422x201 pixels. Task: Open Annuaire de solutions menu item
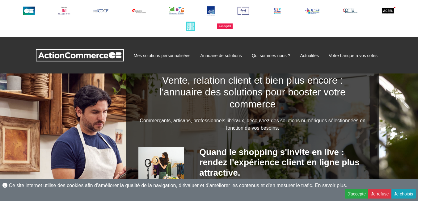tap(221, 56)
